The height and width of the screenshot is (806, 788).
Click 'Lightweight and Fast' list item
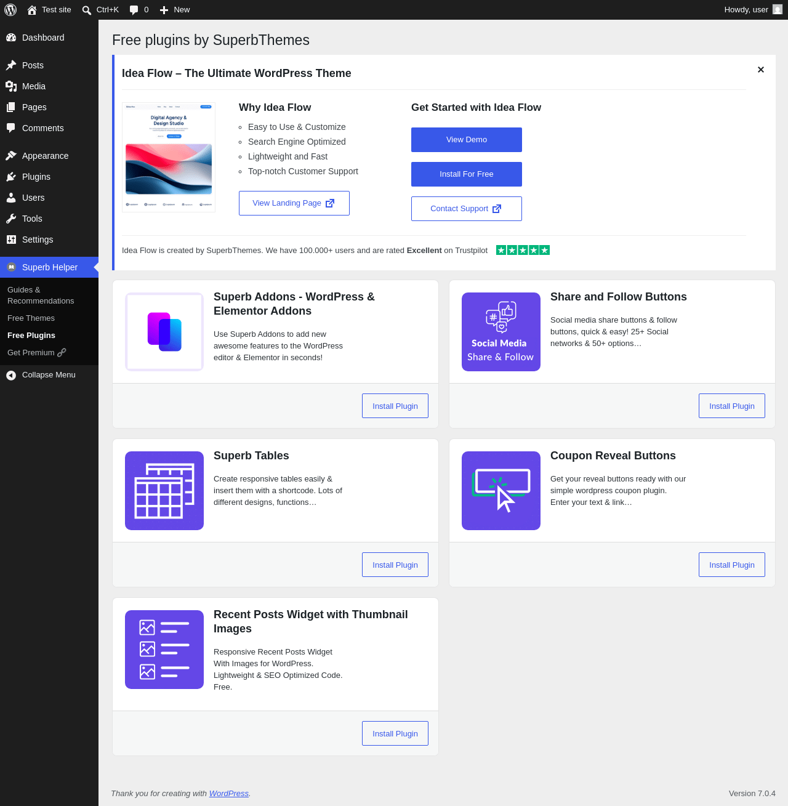pos(287,156)
